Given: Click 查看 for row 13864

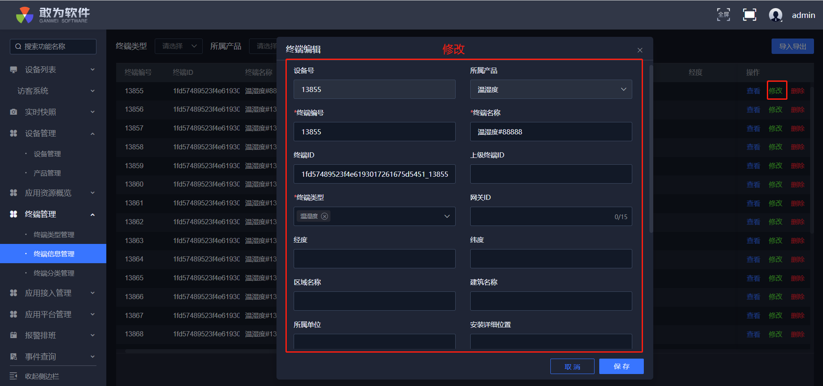Looking at the screenshot, I should point(753,259).
